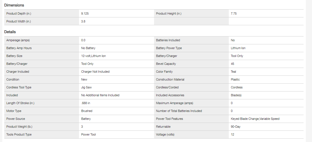Click the Battery Amp Hours label
The image size is (312, 142).
point(19,48)
